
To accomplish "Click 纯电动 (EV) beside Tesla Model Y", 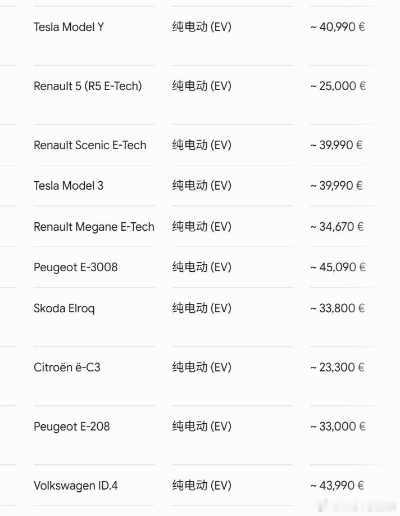I will tap(202, 26).
